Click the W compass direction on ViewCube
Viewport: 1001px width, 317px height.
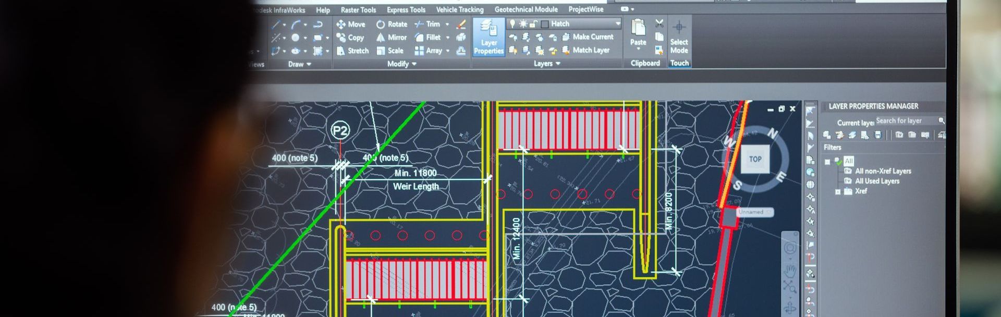point(729,142)
